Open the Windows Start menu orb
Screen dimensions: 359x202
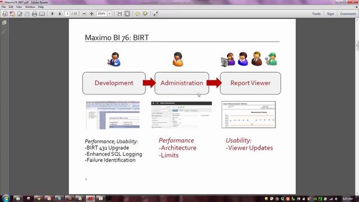pos(6,198)
